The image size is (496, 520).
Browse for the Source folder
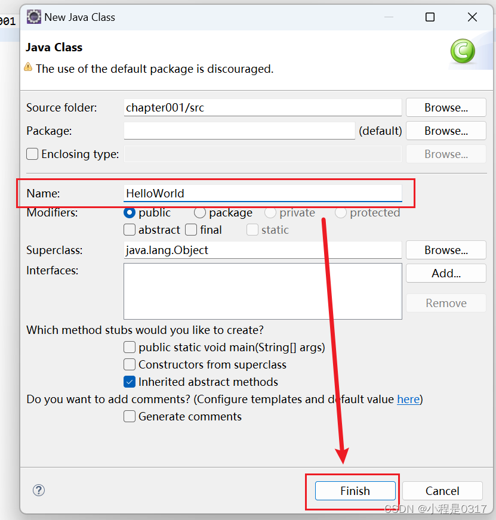pos(446,107)
